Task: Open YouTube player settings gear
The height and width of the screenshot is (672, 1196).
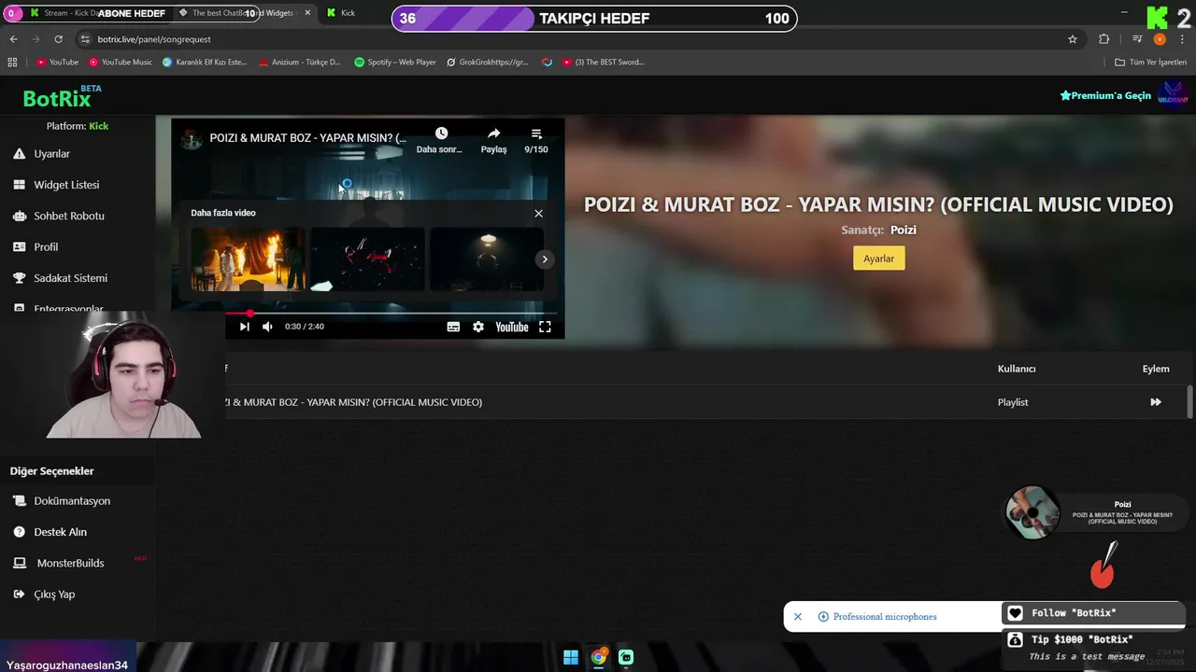Action: [x=478, y=327]
